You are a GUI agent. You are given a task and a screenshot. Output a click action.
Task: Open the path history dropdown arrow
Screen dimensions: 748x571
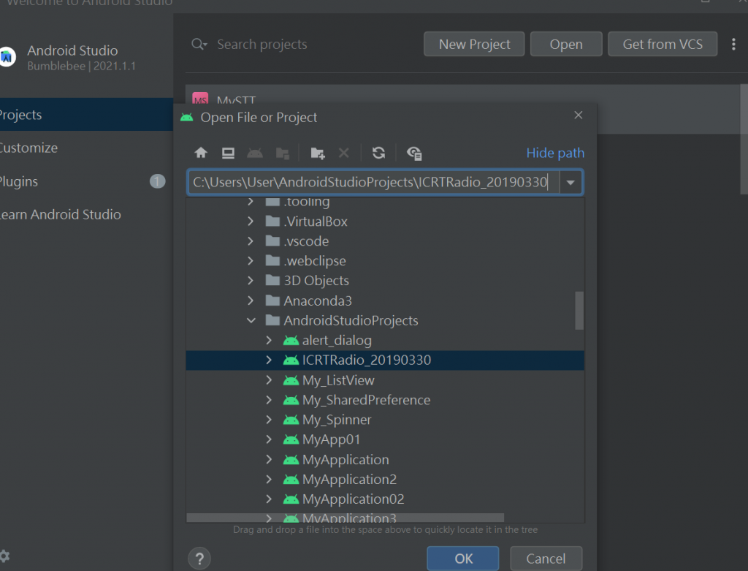coord(570,182)
